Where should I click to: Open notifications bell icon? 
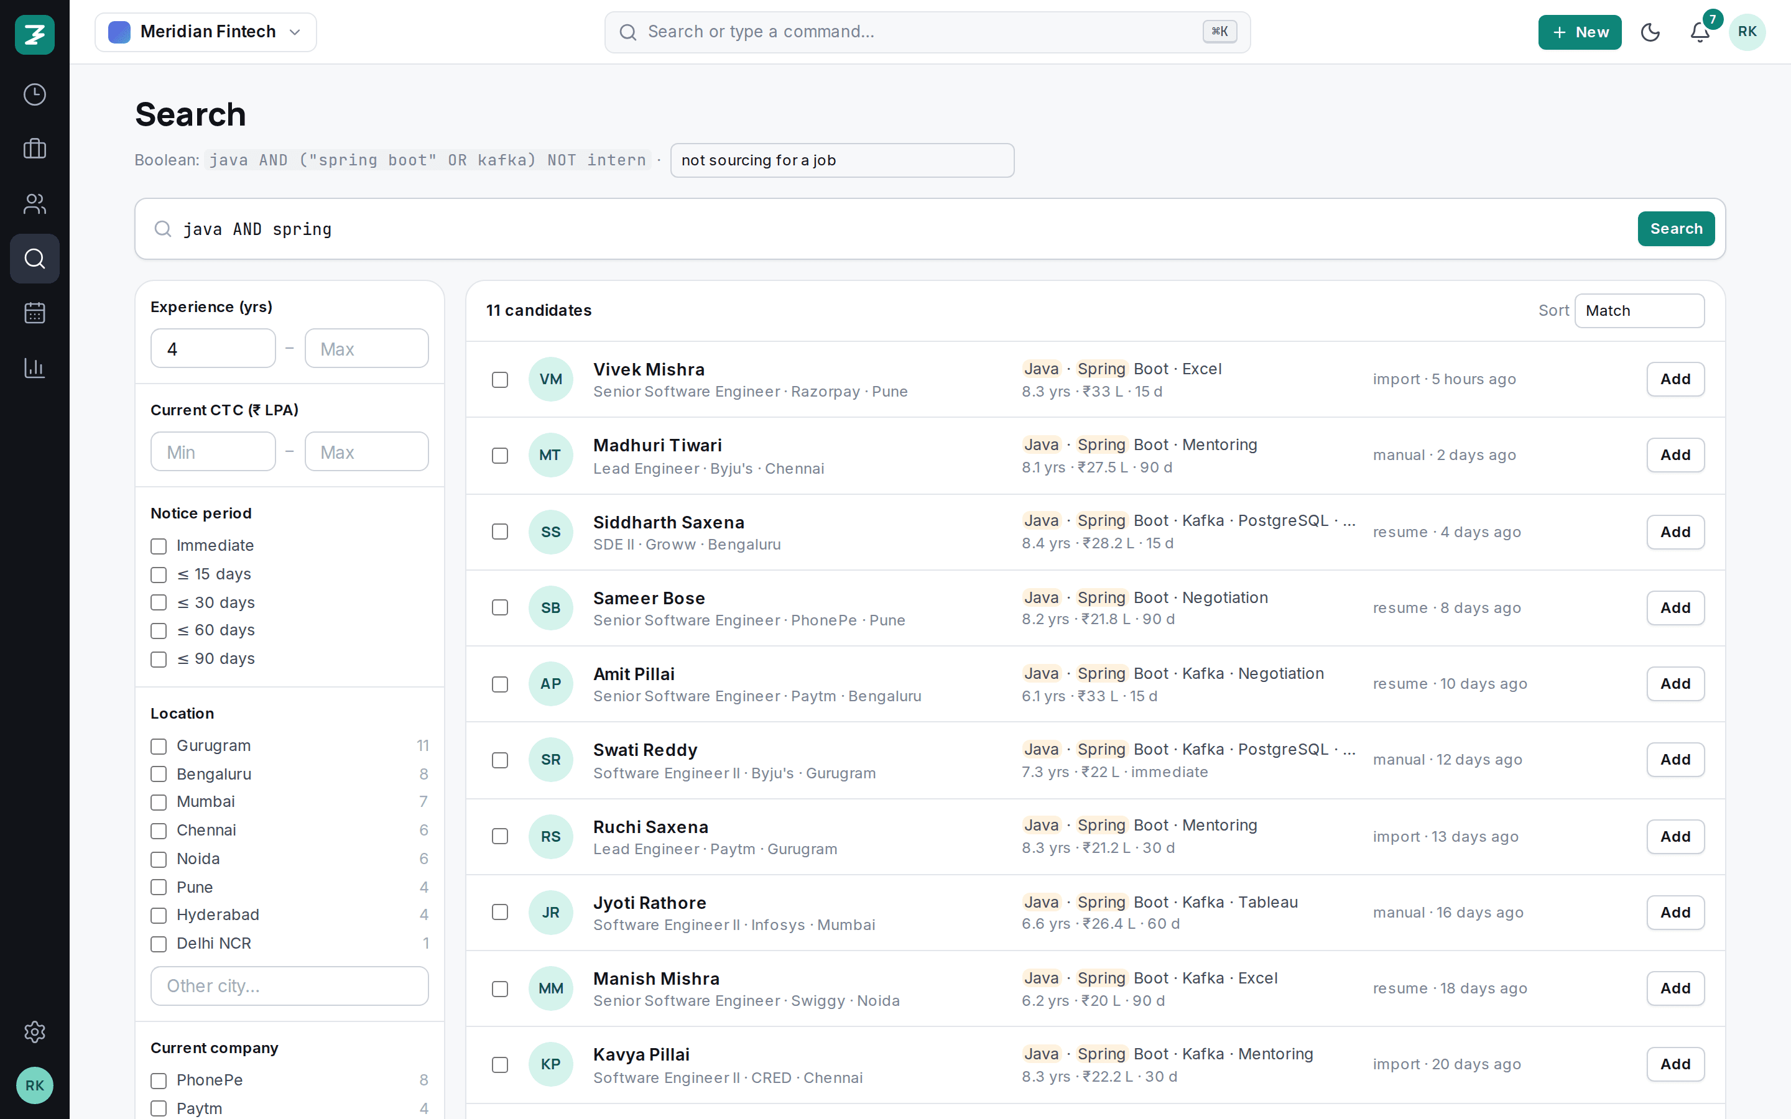[1700, 32]
